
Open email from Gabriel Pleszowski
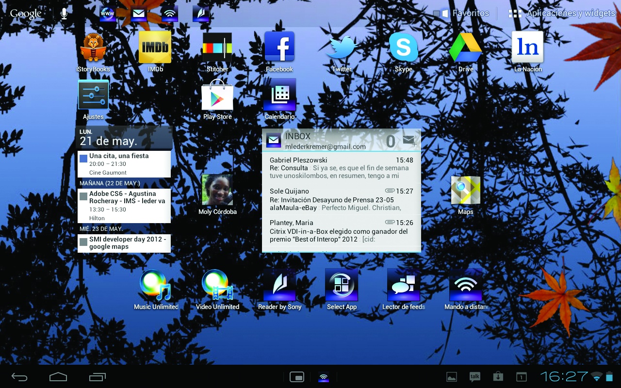[x=342, y=168]
